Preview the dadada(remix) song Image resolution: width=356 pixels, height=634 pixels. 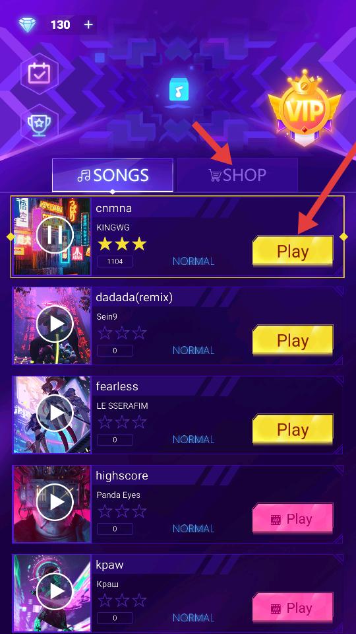click(55, 324)
